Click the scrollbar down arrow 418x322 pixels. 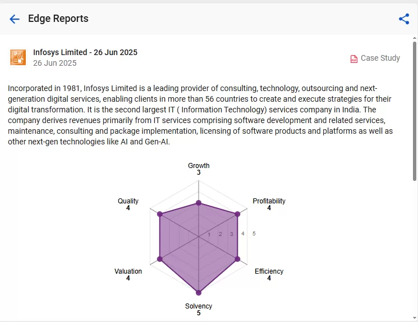coord(415,318)
